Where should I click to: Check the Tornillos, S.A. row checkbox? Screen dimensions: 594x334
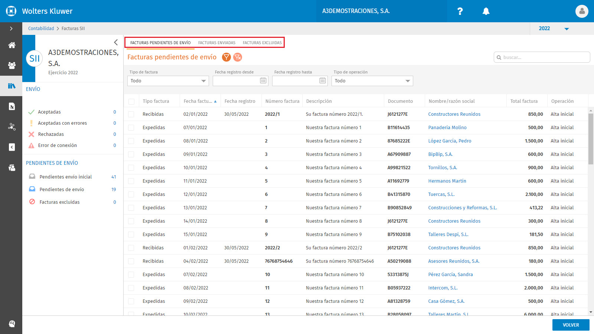point(131,168)
